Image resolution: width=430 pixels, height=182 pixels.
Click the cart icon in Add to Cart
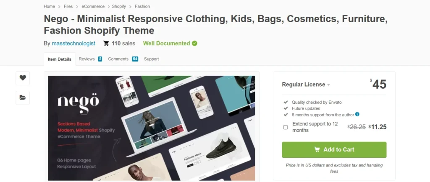point(317,149)
